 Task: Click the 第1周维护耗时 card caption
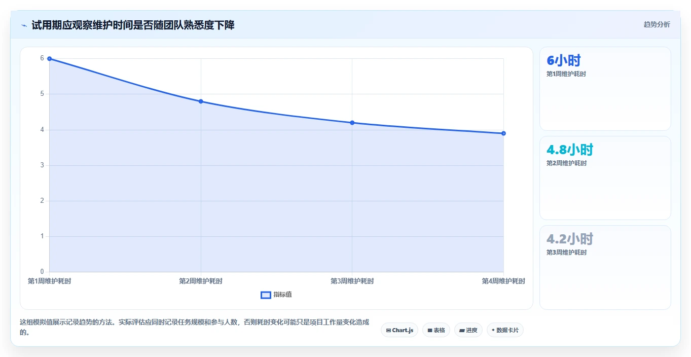click(x=566, y=74)
